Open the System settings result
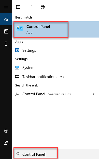Image resolution: width=99 pixels, height=159 pixels. (55, 68)
